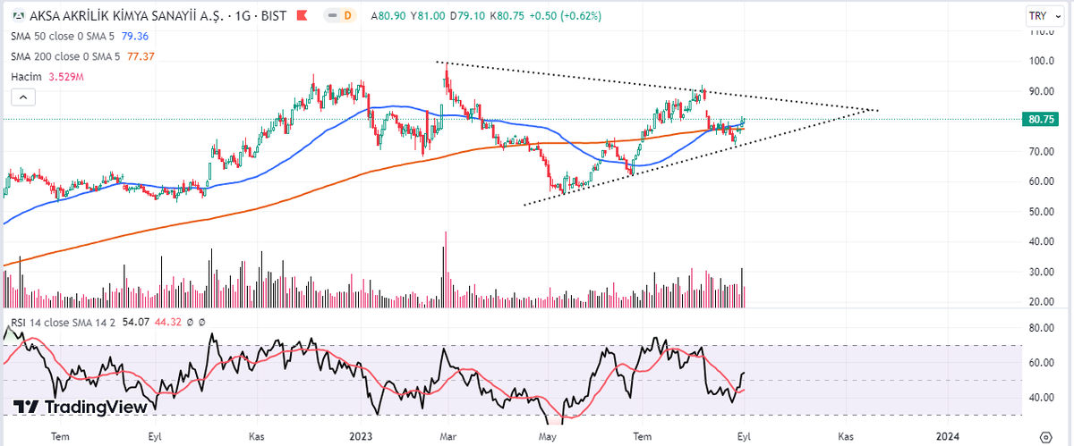The image size is (1074, 446).
Task: Select the Hacim volume indicator legend
Action: 28,77
